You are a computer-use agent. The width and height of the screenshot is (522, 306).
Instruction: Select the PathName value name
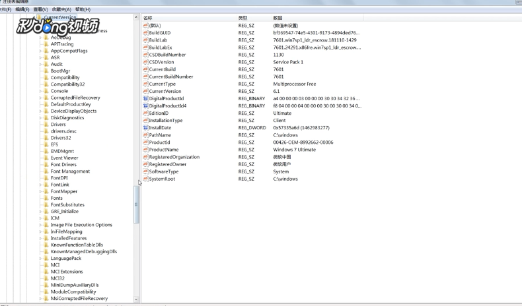click(160, 135)
